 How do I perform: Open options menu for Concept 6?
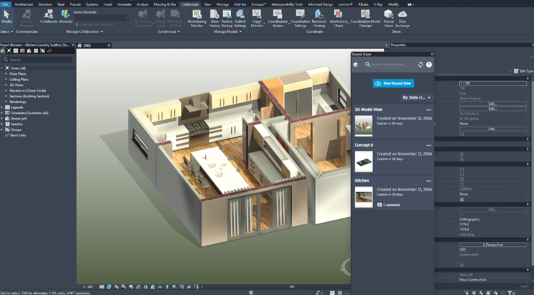428,146
